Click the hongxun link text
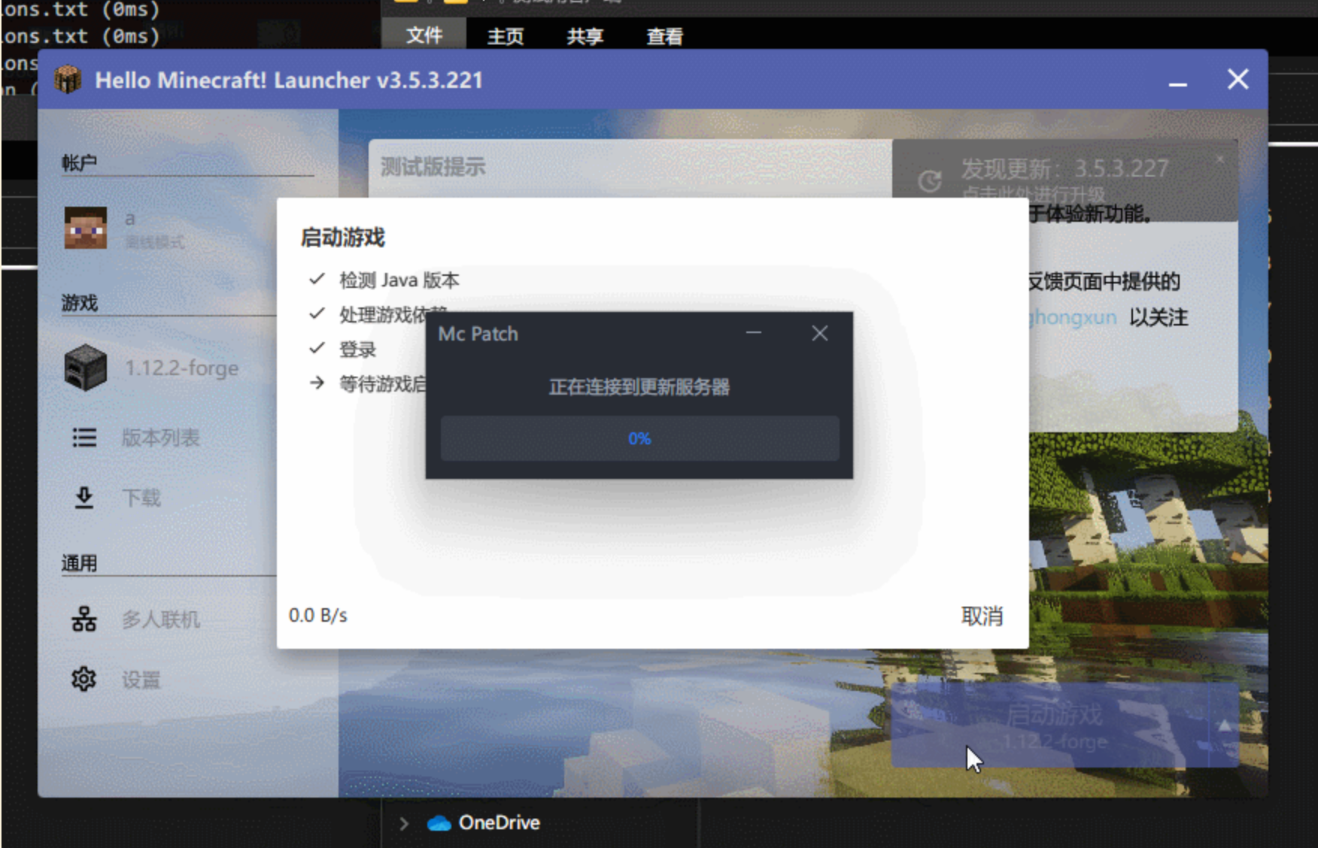The image size is (1318, 848). click(x=1072, y=317)
